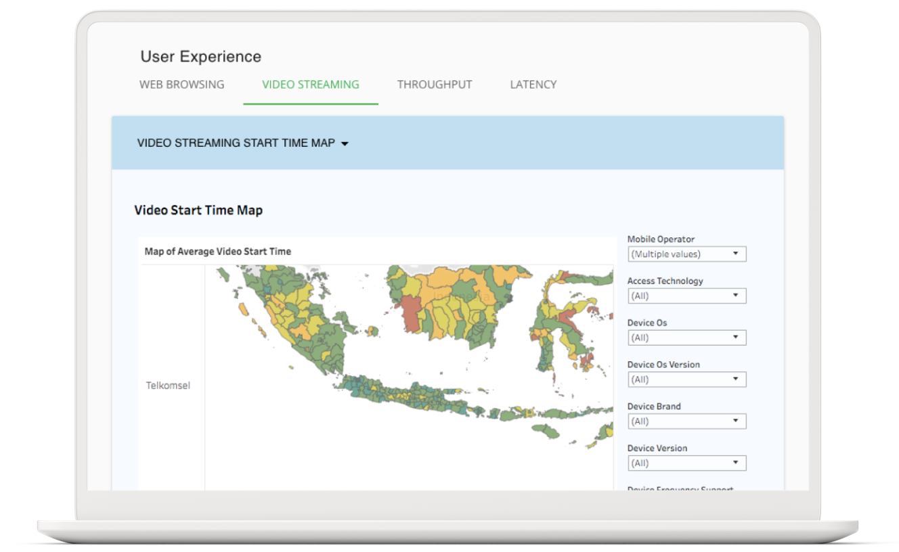Go to the Latency tab
The image size is (899, 552).
coord(533,85)
